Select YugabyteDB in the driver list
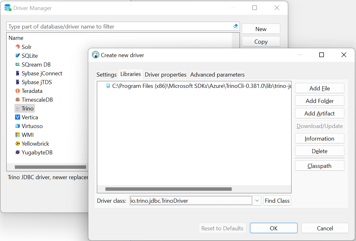Image resolution: width=356 pixels, height=241 pixels. pyautogui.click(x=37, y=153)
